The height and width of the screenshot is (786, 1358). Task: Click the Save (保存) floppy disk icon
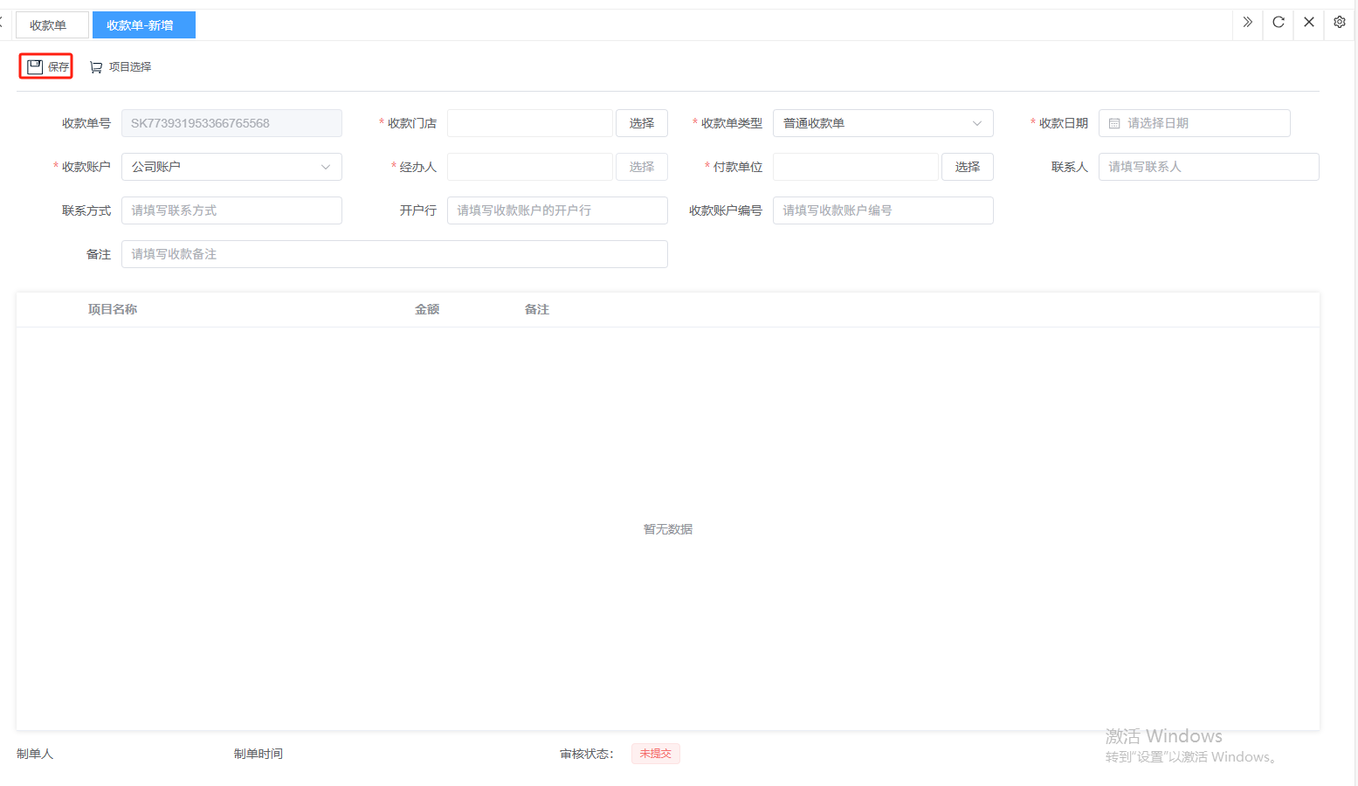click(35, 66)
